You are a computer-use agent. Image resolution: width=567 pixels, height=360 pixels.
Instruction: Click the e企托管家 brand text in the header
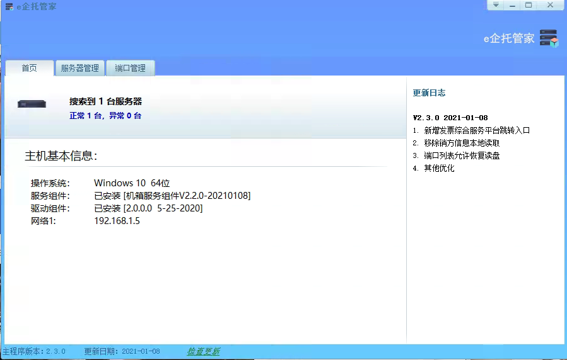point(509,38)
